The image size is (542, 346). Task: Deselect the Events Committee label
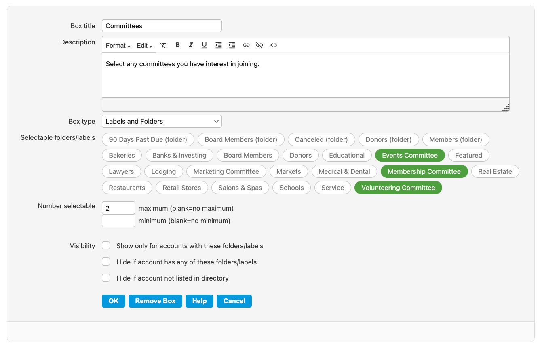pyautogui.click(x=409, y=155)
